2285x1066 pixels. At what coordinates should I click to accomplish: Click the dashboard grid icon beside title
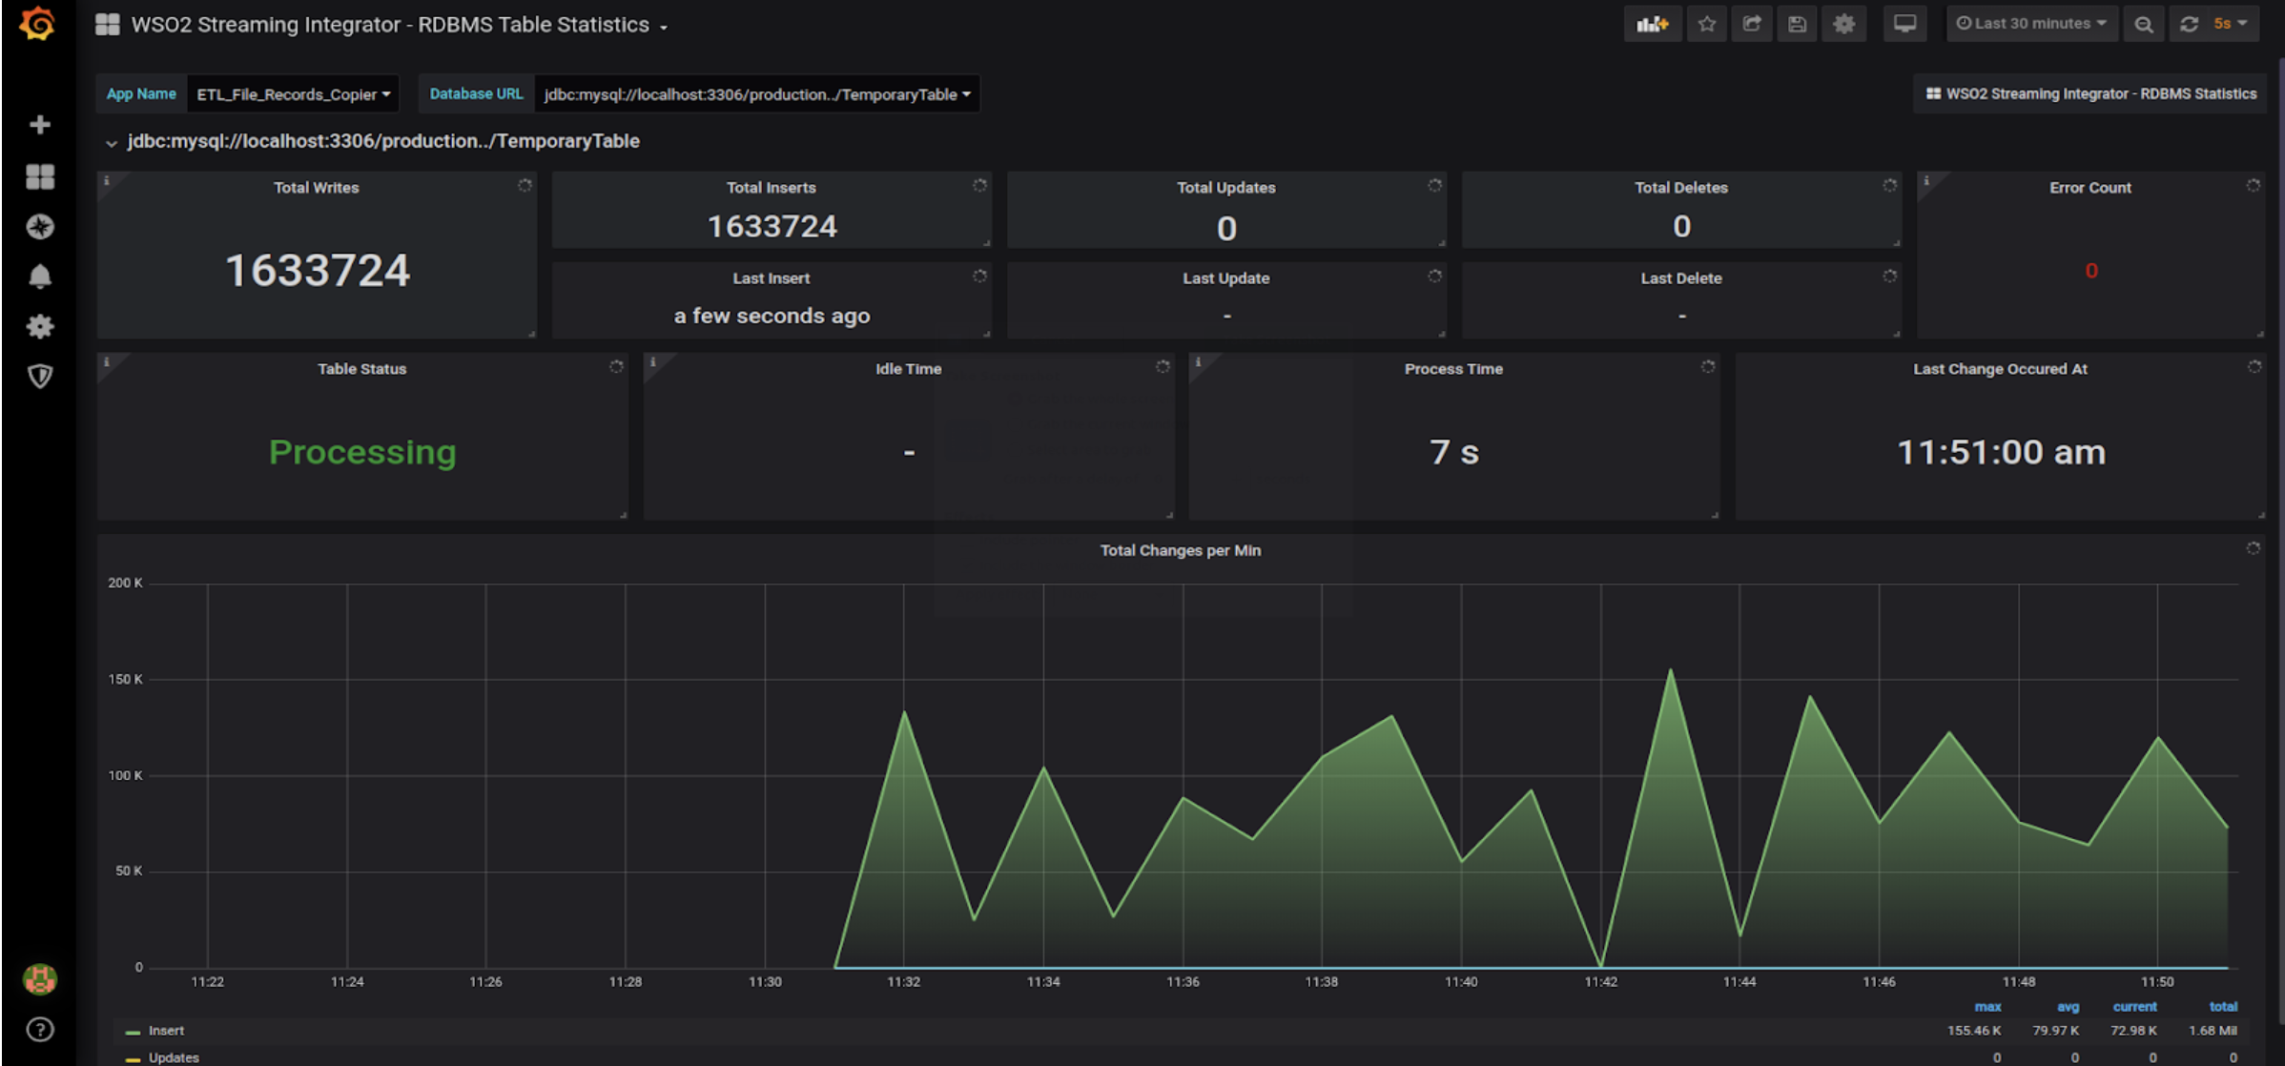coord(108,25)
